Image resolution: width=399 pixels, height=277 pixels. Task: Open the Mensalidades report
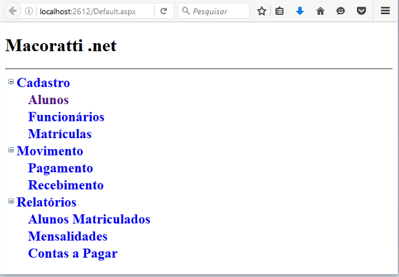[x=68, y=236]
